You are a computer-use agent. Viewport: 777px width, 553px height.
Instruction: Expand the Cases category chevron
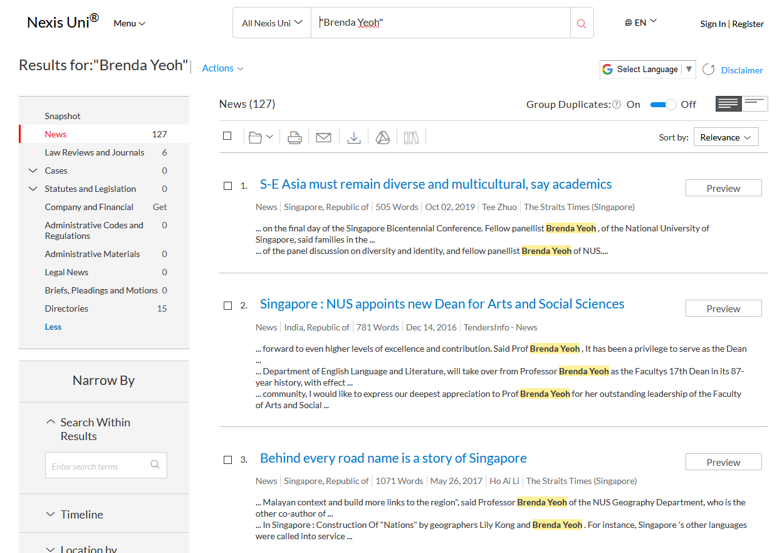(33, 171)
